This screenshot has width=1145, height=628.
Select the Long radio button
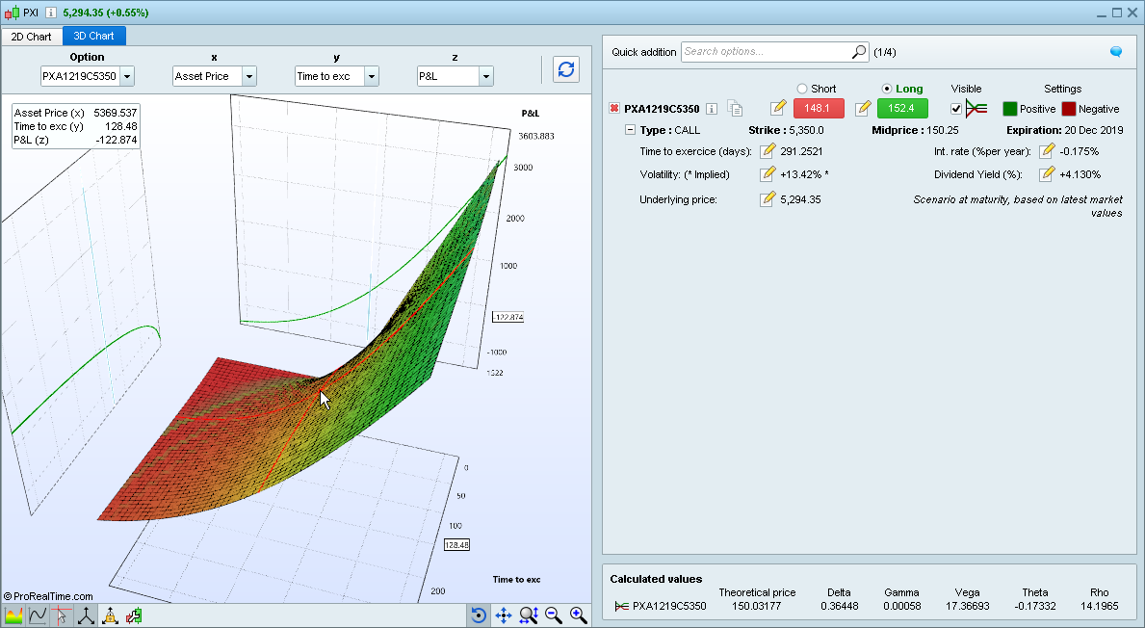[x=887, y=89]
